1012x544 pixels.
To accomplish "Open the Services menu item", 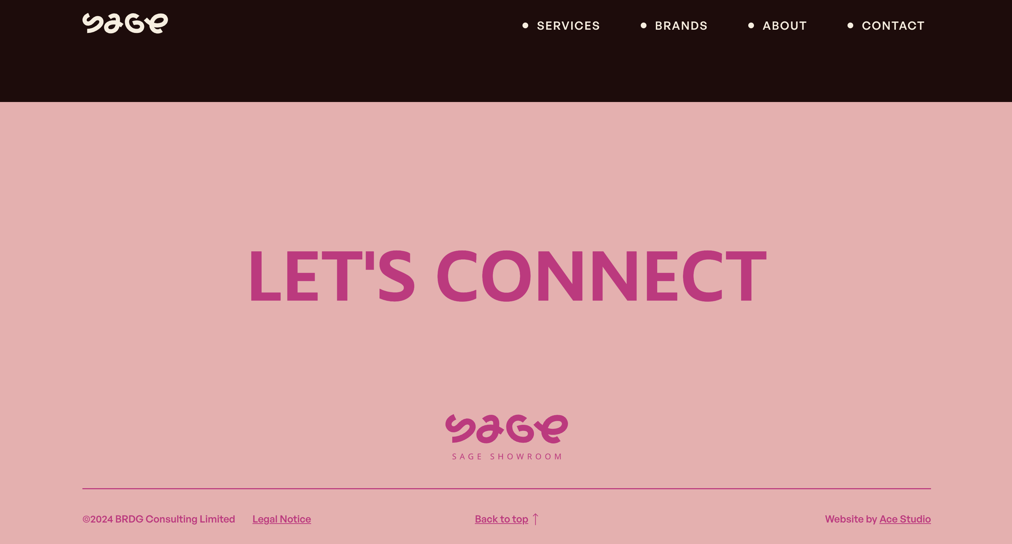I will click(568, 25).
